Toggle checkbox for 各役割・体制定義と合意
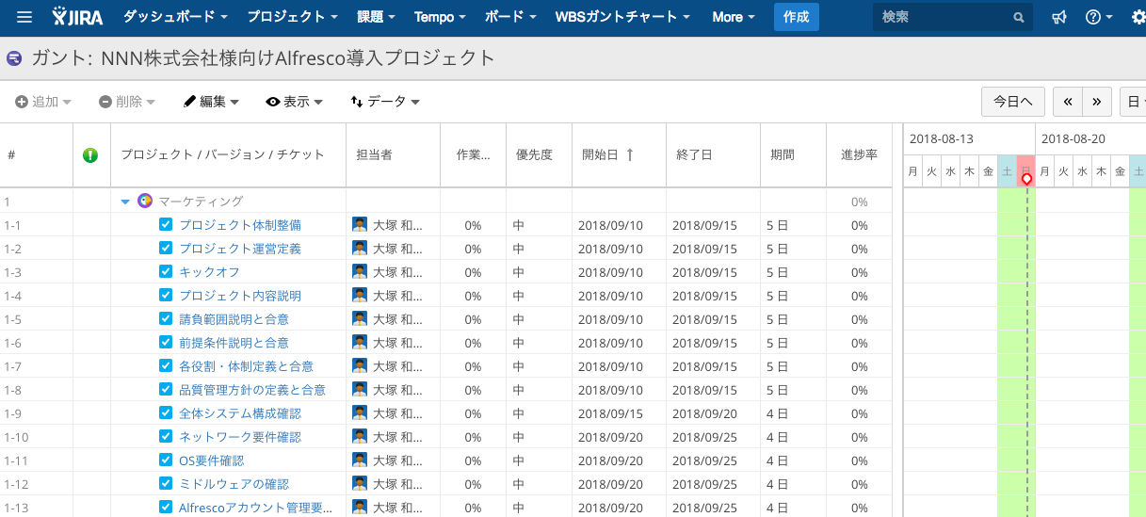 pos(166,365)
